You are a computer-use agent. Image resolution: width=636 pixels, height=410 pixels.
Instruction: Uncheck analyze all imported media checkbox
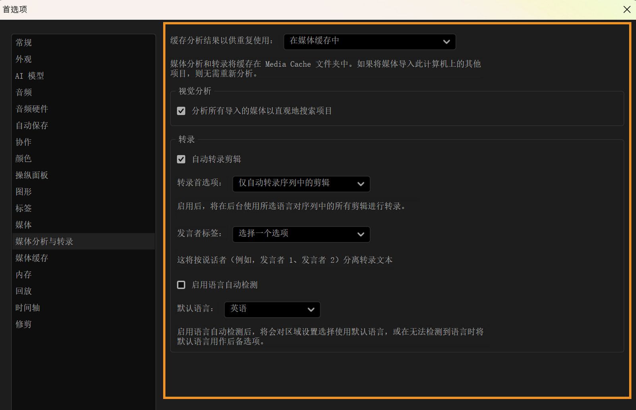pyautogui.click(x=181, y=111)
